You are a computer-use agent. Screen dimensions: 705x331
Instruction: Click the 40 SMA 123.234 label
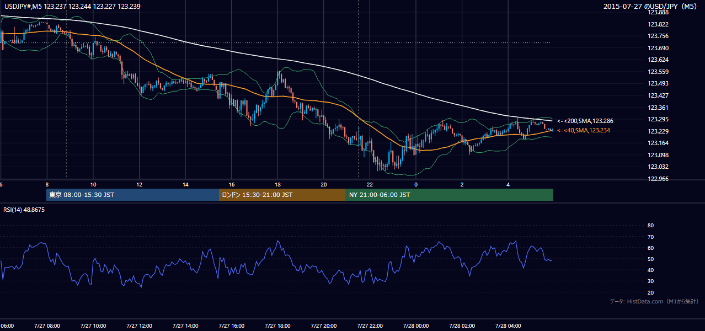(584, 130)
